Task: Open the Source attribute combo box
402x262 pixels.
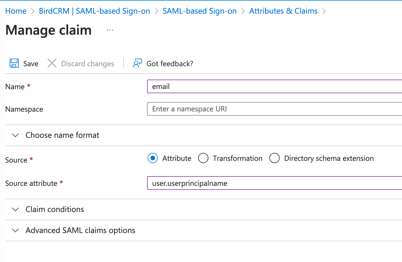Action: [x=274, y=183]
